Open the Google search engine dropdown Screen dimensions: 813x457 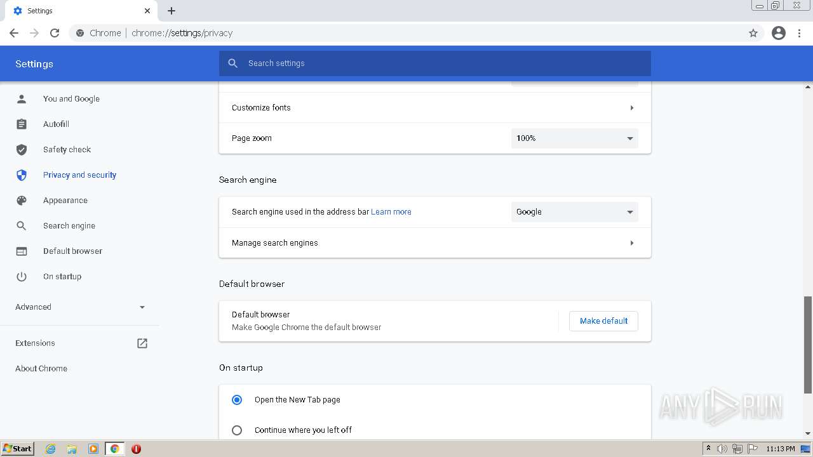(575, 212)
